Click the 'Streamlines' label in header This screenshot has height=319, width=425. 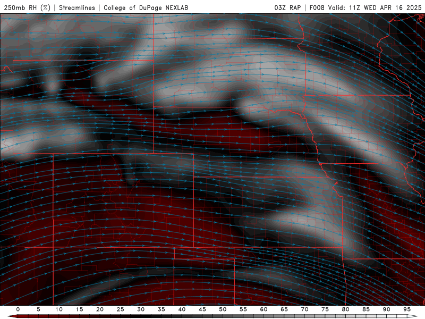[x=77, y=7]
